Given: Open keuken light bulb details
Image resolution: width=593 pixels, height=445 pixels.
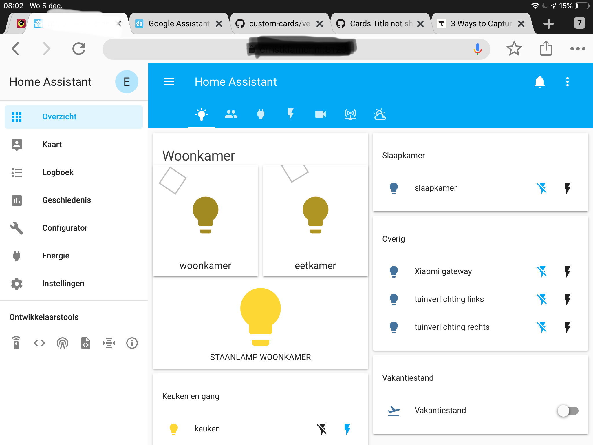Looking at the screenshot, I should click(x=174, y=429).
